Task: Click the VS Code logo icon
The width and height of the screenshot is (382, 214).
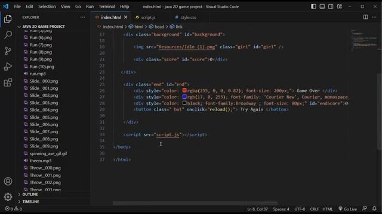Action: pyautogui.click(x=5, y=7)
